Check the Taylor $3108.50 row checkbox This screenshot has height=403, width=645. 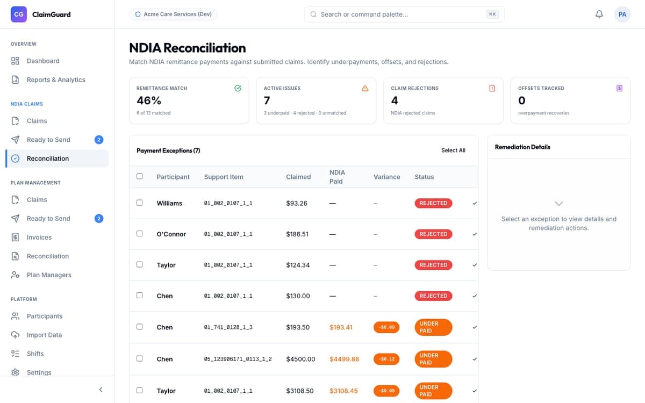(140, 390)
